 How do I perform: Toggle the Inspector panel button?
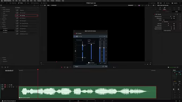click(175, 3)
